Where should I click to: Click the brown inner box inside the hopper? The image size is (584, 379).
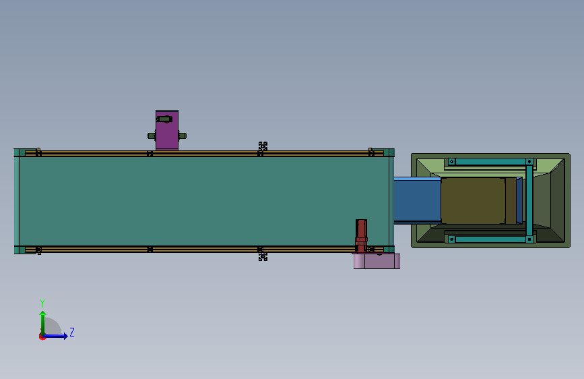473,201
